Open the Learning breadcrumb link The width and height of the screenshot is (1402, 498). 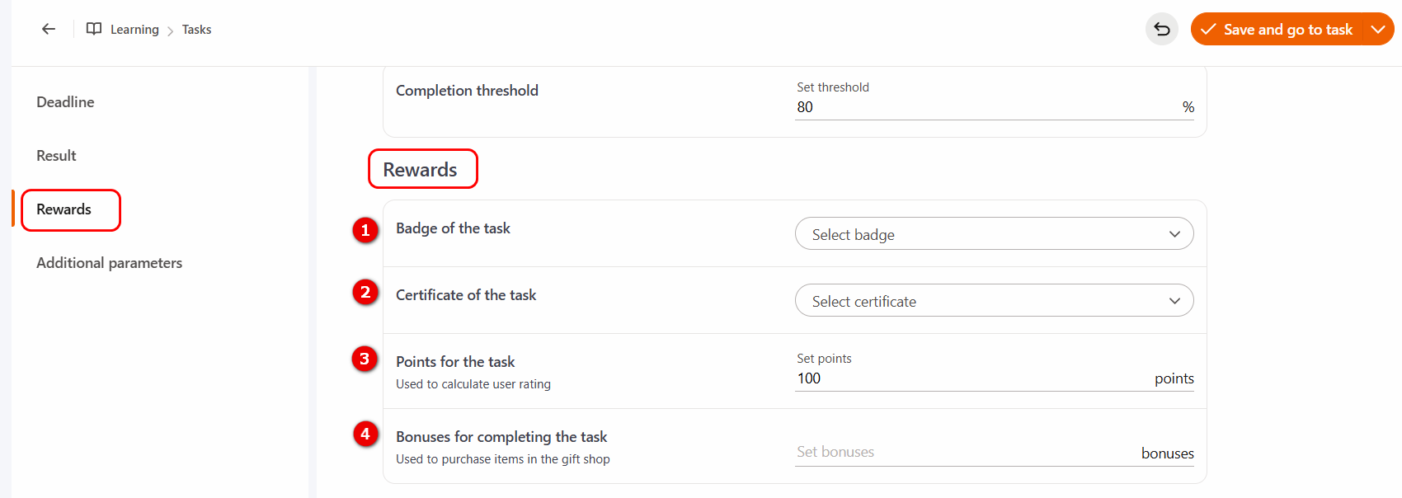coord(134,30)
